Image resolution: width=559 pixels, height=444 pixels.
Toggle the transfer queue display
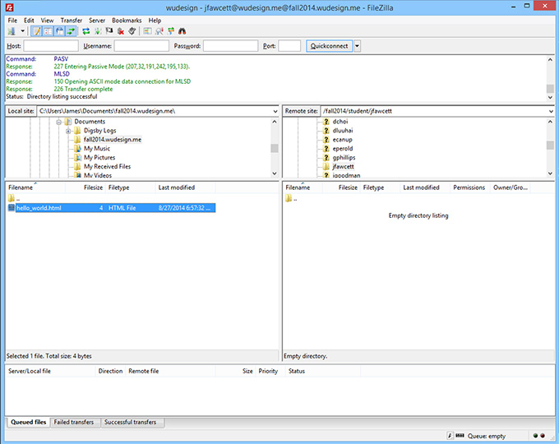(x=72, y=31)
